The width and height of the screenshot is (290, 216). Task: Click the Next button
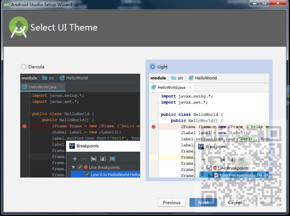pyautogui.click(x=203, y=202)
